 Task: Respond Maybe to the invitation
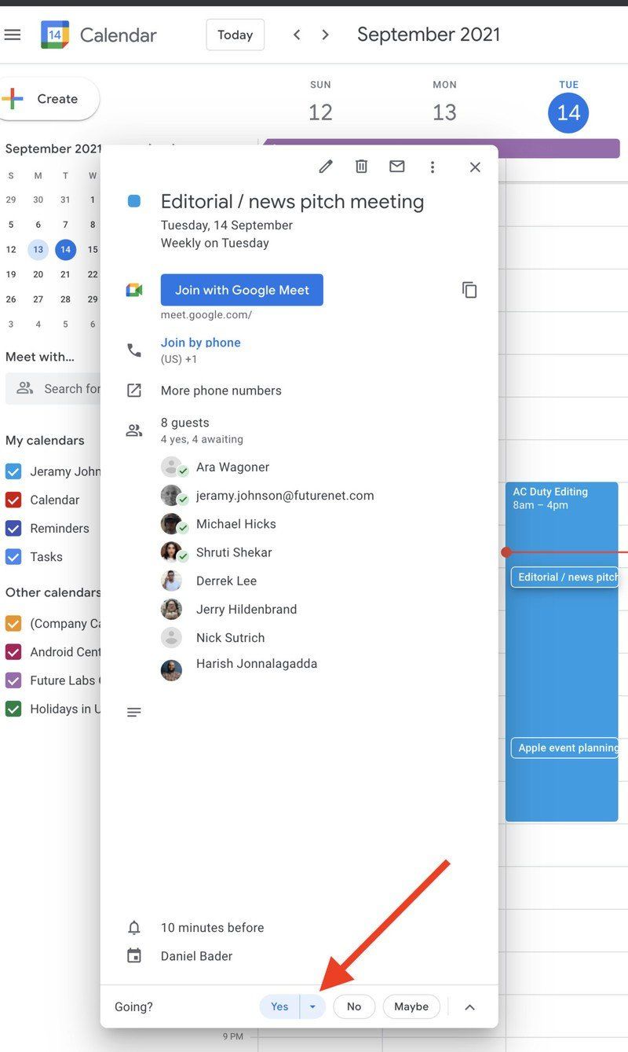click(x=411, y=1006)
